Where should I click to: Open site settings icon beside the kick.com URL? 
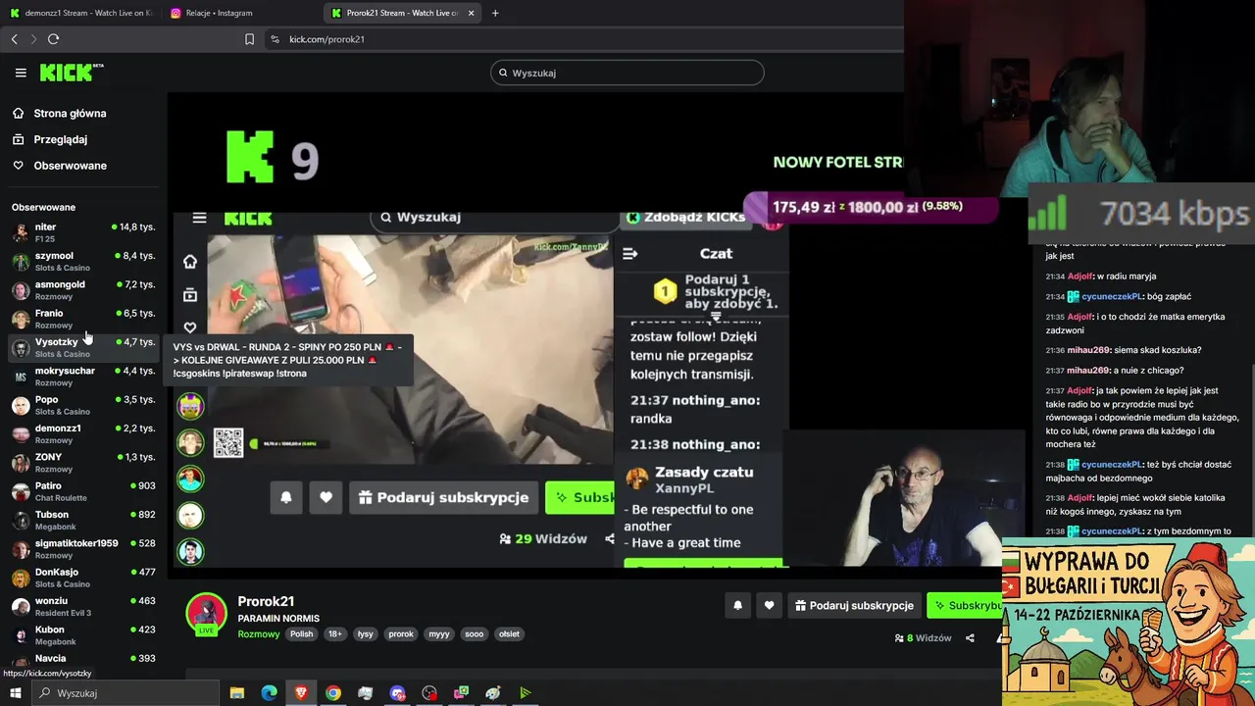pyautogui.click(x=275, y=39)
